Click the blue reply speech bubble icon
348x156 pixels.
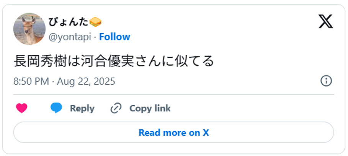56,108
